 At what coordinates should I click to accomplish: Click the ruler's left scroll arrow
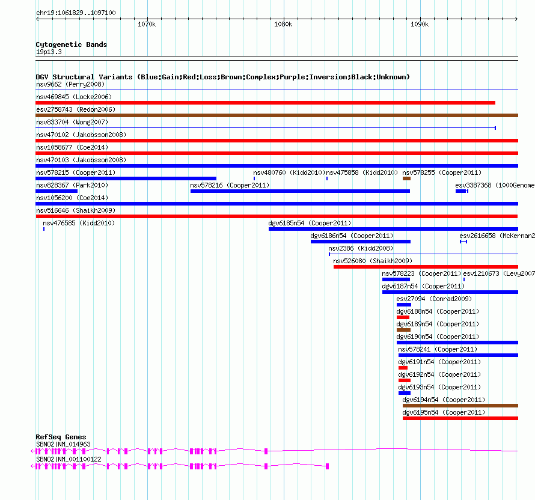tap(37, 19)
